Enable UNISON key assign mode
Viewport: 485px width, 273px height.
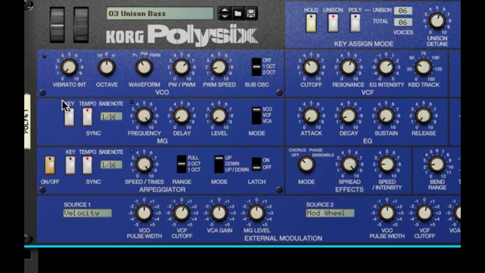pos(333,23)
